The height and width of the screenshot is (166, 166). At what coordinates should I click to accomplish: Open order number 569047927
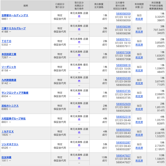(123, 155)
